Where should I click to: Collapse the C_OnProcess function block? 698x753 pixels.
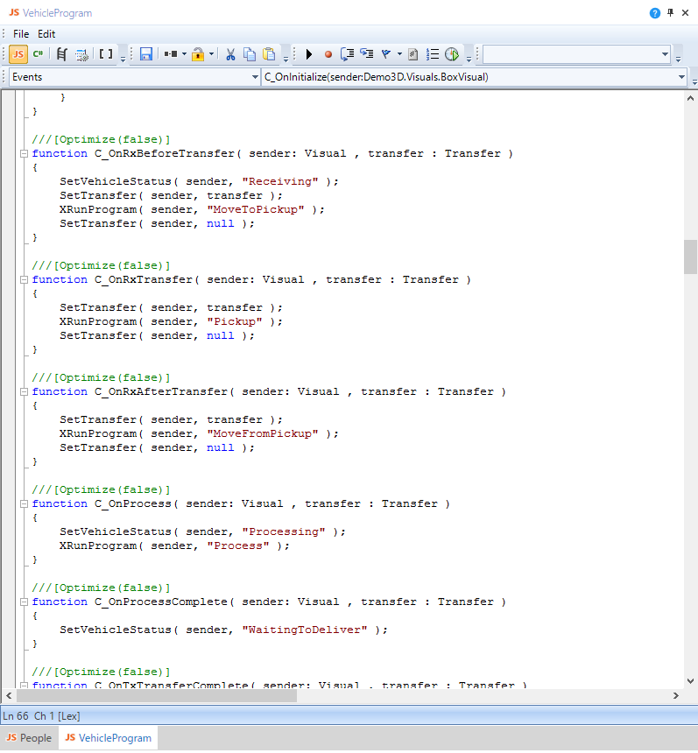click(24, 503)
